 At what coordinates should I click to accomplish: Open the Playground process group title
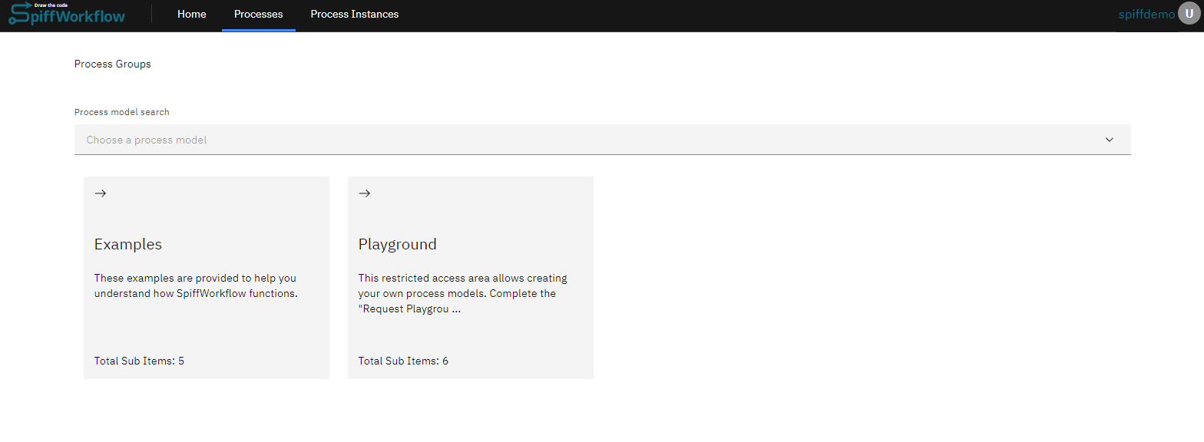[397, 244]
